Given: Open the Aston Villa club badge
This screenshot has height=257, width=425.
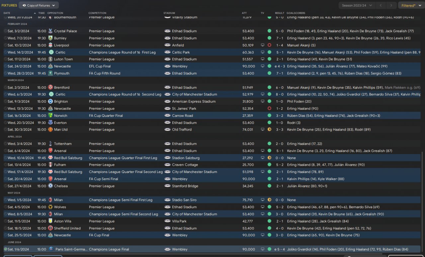Looking at the screenshot, I should click(50, 221).
